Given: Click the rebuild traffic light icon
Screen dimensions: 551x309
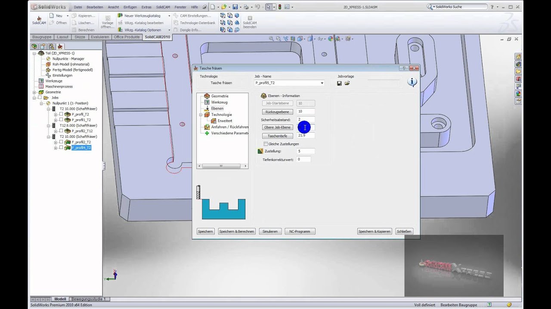Looking at the screenshot, I should (280, 7).
